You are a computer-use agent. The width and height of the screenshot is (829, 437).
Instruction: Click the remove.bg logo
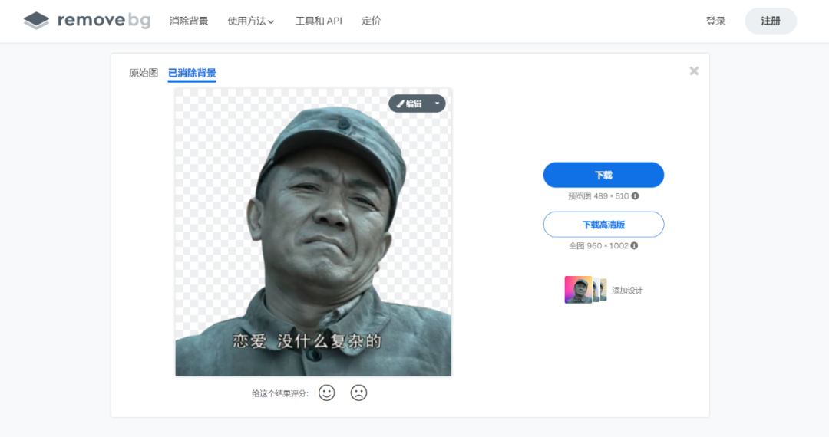click(88, 21)
